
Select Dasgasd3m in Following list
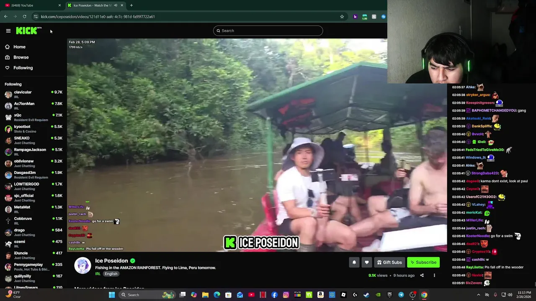pyautogui.click(x=33, y=175)
